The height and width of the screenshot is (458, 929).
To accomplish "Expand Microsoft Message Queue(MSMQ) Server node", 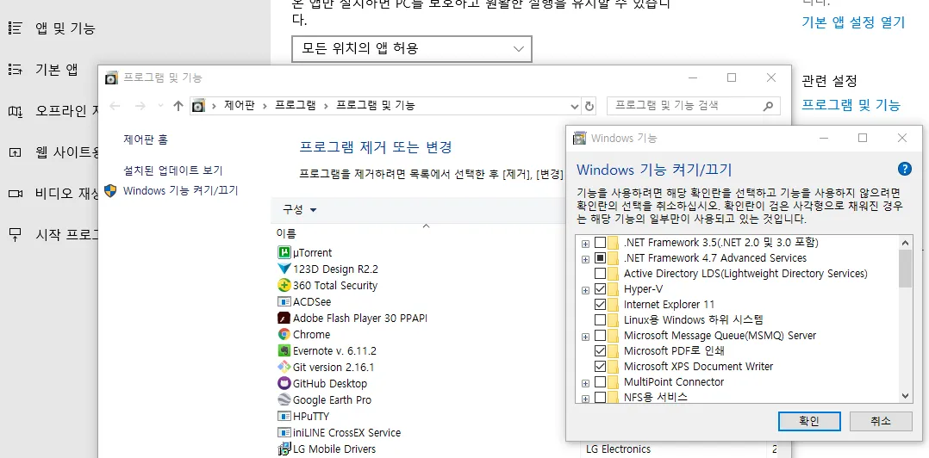I will pyautogui.click(x=585, y=336).
